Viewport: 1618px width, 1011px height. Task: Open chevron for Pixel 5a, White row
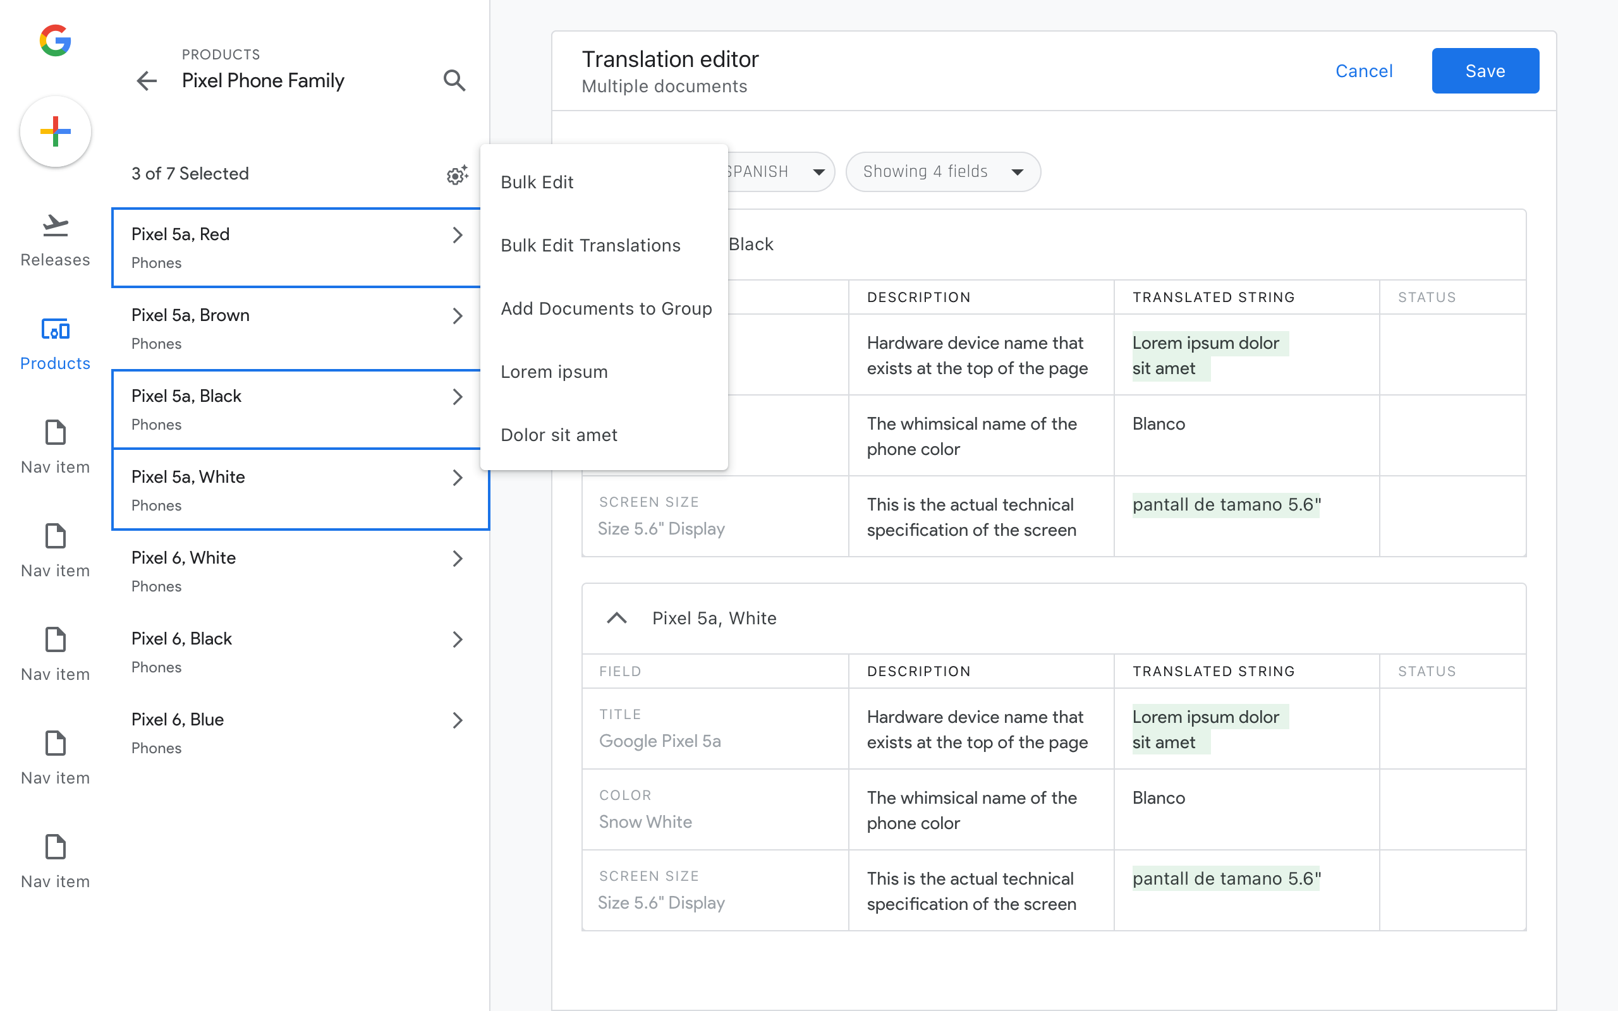pyautogui.click(x=458, y=478)
